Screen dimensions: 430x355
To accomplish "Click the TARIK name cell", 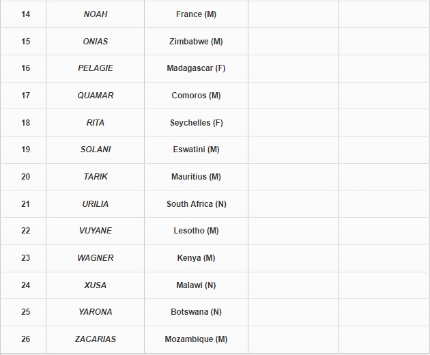I will tap(96, 177).
